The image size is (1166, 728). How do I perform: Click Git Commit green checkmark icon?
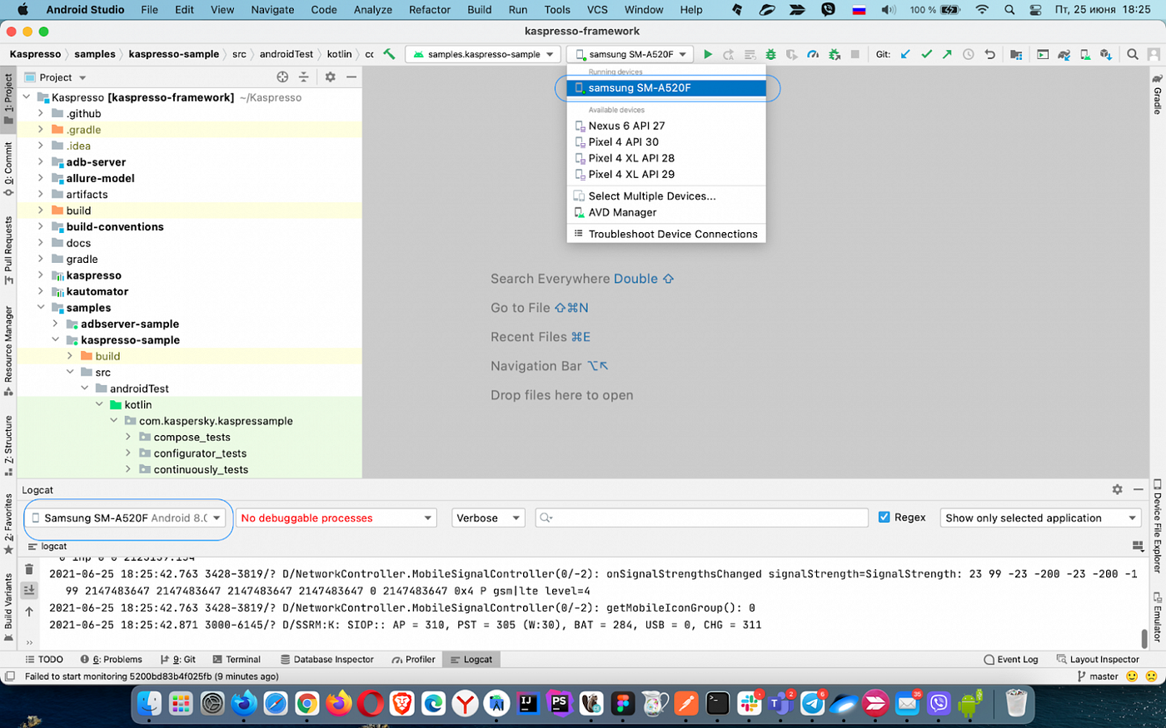coord(926,54)
